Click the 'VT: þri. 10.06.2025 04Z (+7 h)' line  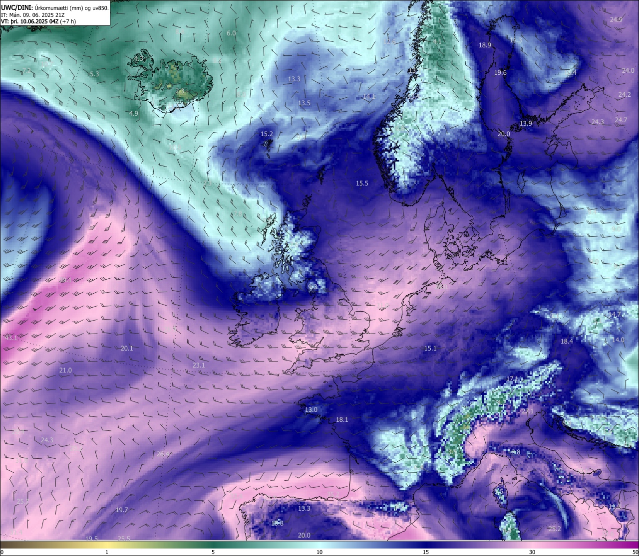click(x=38, y=21)
